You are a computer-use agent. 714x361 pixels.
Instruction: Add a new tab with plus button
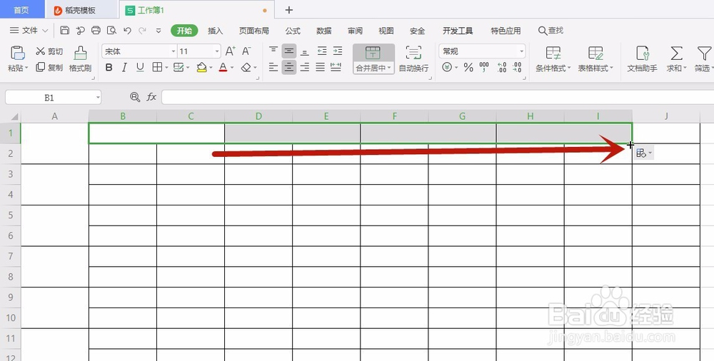coord(288,10)
